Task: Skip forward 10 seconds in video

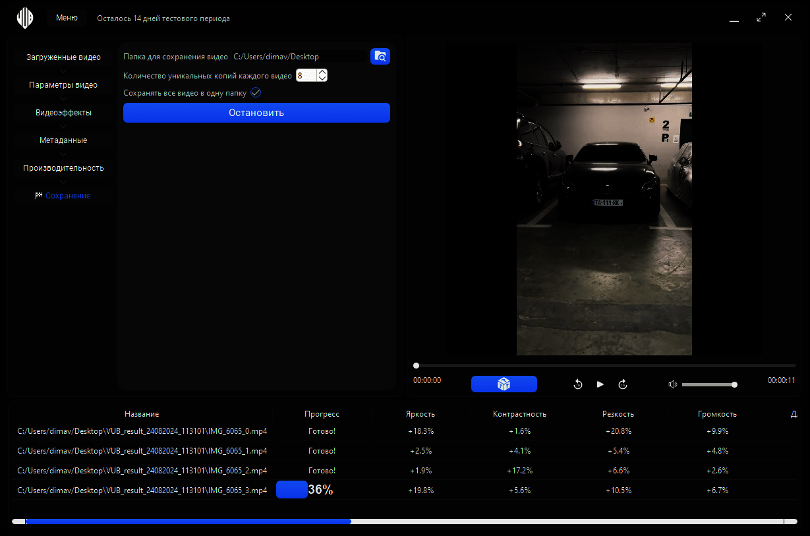Action: 623,384
